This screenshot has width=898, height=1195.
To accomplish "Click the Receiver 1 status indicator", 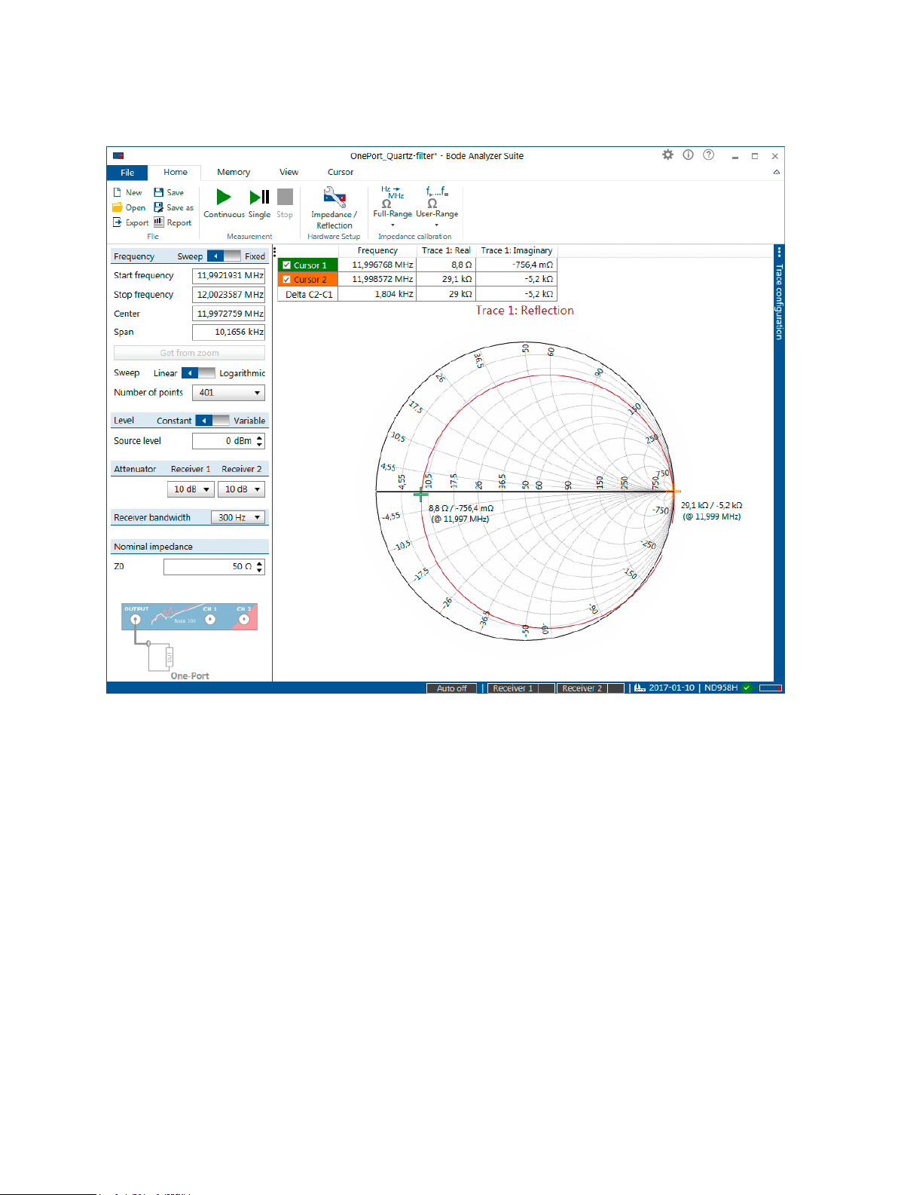I will coord(521,688).
